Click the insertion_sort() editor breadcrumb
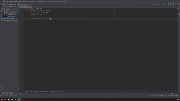Viewport: 180px width, 101px height. tap(28, 92)
